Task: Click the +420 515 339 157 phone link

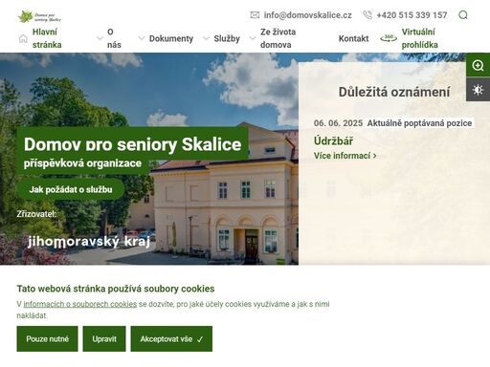Action: [x=412, y=15]
